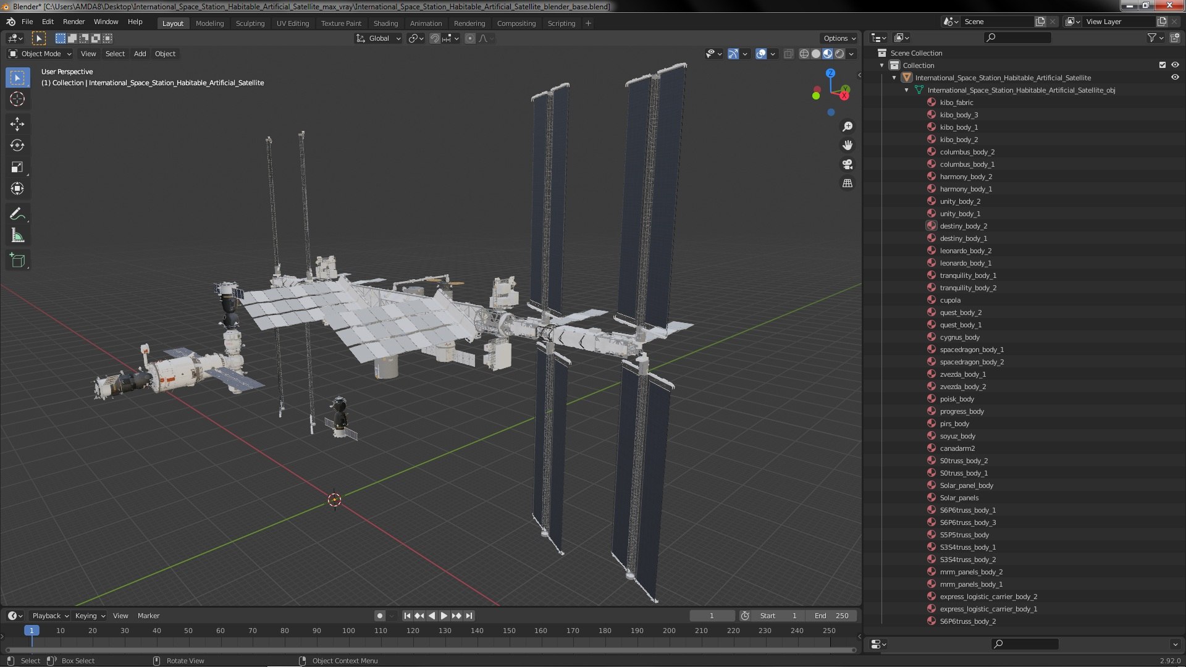Click the 3D navigation axis gizmo

(831, 92)
